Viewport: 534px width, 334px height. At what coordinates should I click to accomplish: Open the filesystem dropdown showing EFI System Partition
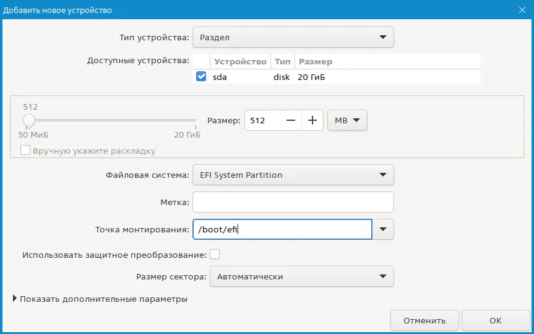293,175
